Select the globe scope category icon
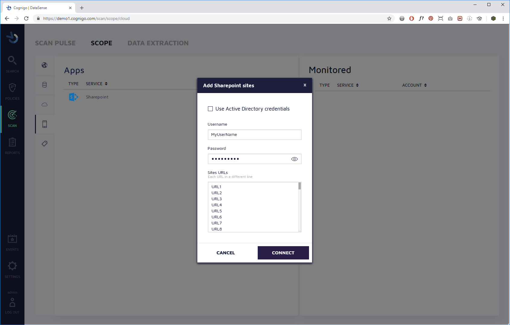Screen dimensions: 510x325 [x=45, y=65]
